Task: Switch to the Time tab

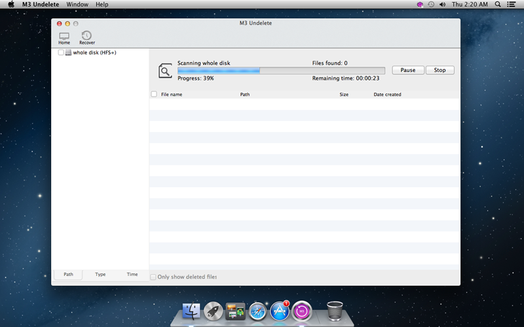Action: [x=132, y=275]
